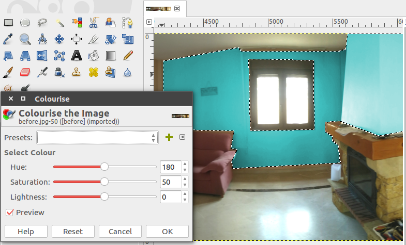Screen dimensions: 406x245
Task: Select the Paintbrush tool
Action: point(8,72)
